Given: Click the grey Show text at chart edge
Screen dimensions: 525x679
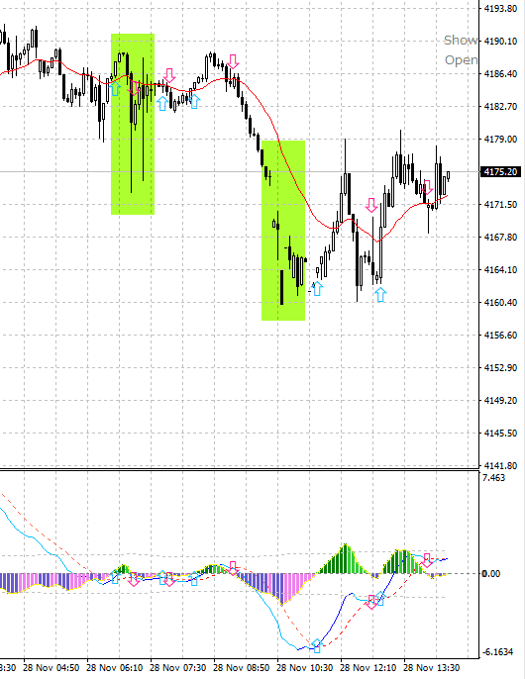Looking at the screenshot, I should [x=461, y=41].
